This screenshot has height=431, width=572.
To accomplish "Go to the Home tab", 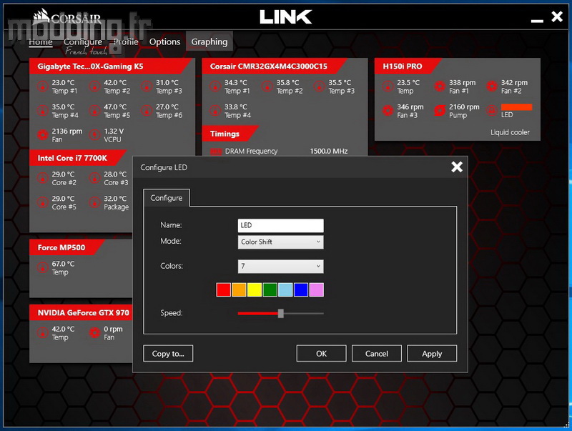I will click(41, 42).
